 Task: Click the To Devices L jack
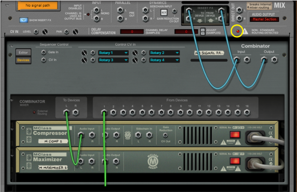(66, 113)
